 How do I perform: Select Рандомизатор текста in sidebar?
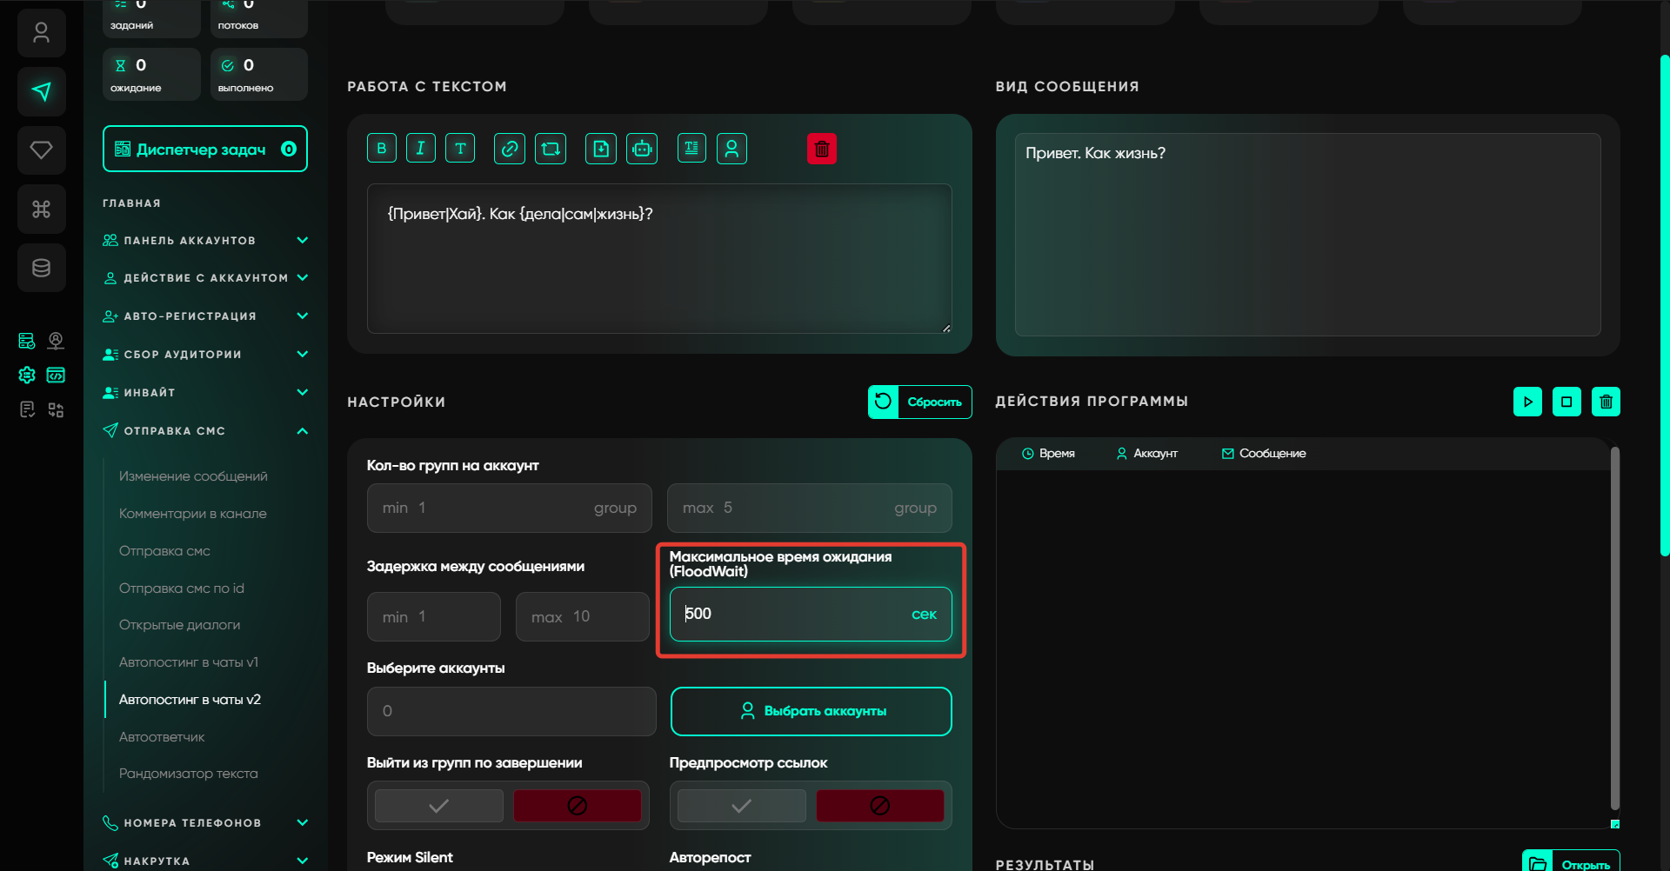click(188, 774)
